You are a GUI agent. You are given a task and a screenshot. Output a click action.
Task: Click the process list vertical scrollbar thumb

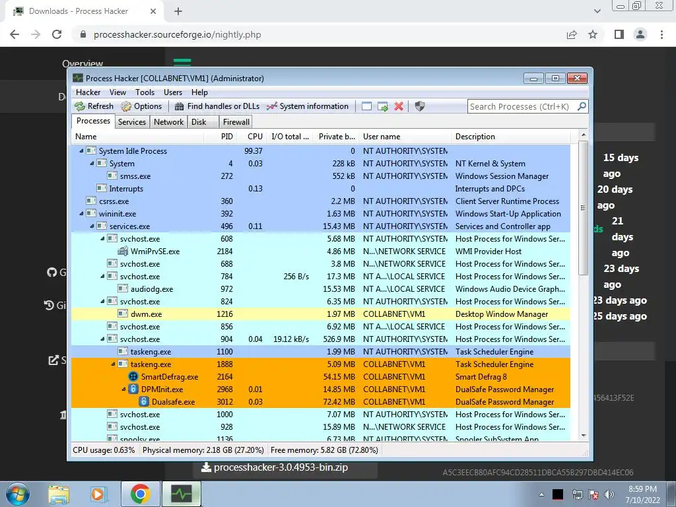[x=584, y=208]
